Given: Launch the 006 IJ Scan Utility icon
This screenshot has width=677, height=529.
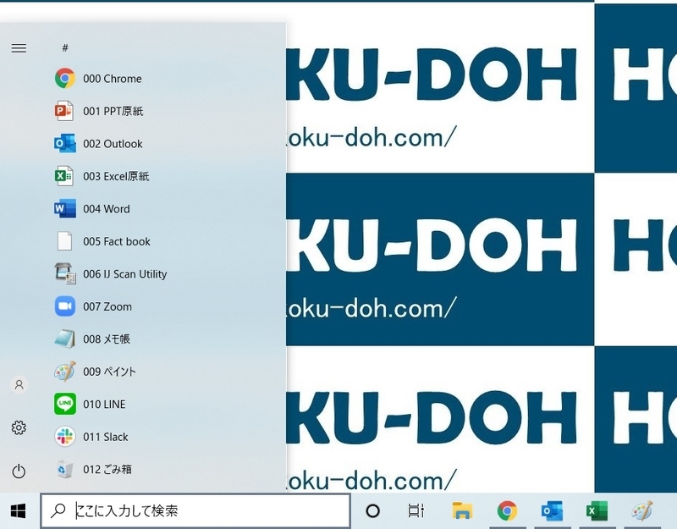Looking at the screenshot, I should click(65, 273).
